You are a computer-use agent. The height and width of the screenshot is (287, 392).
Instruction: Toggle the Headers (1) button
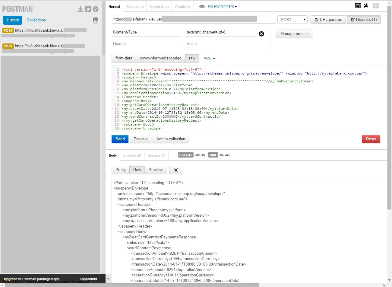[364, 20]
